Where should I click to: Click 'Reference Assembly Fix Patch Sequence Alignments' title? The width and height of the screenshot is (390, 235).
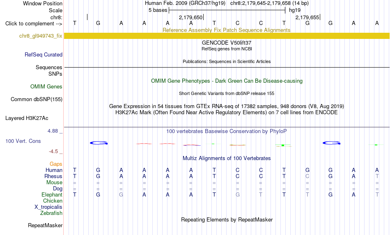point(226,30)
